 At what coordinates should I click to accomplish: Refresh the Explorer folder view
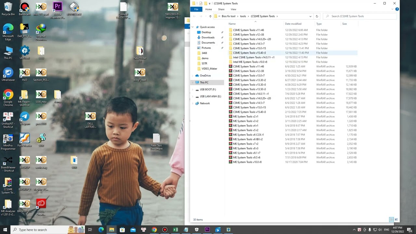317,16
